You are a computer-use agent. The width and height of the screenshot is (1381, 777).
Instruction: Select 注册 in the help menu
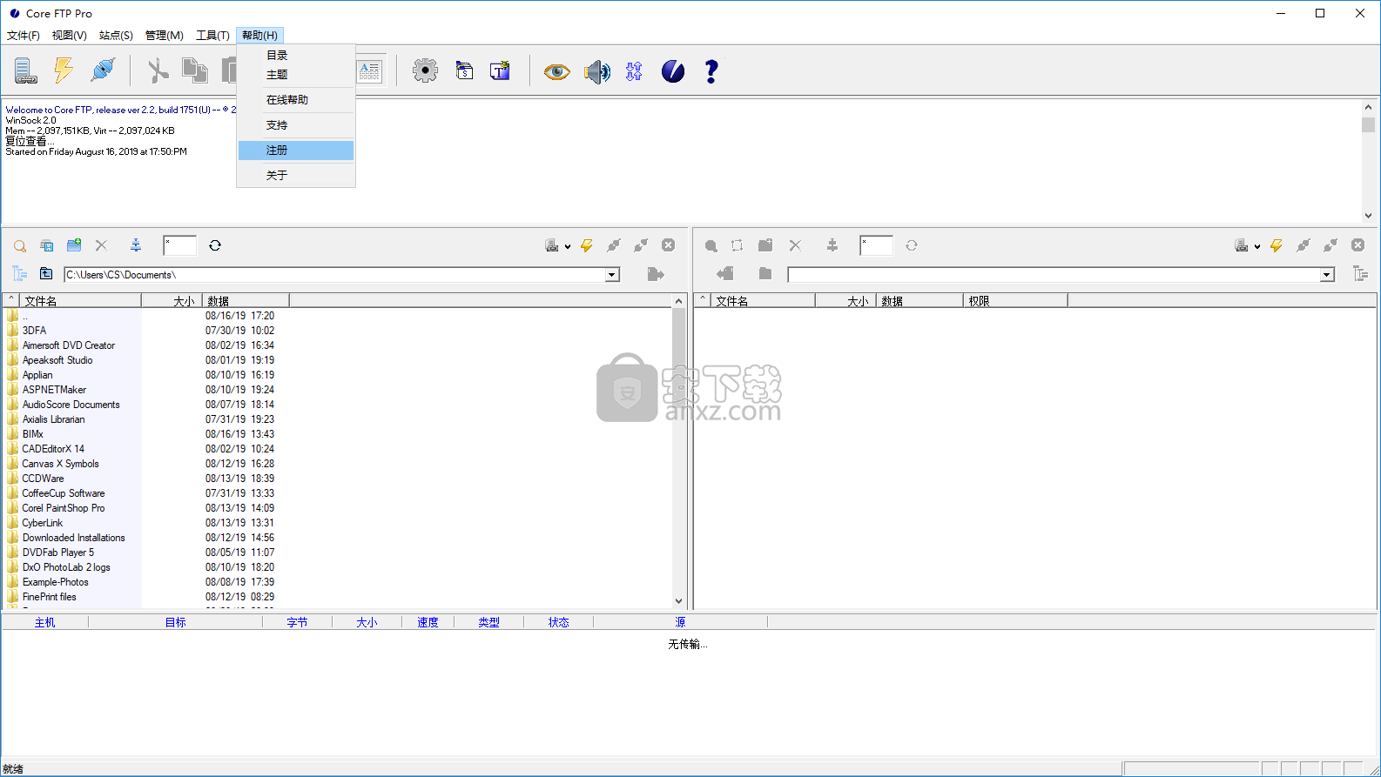pyautogui.click(x=296, y=151)
